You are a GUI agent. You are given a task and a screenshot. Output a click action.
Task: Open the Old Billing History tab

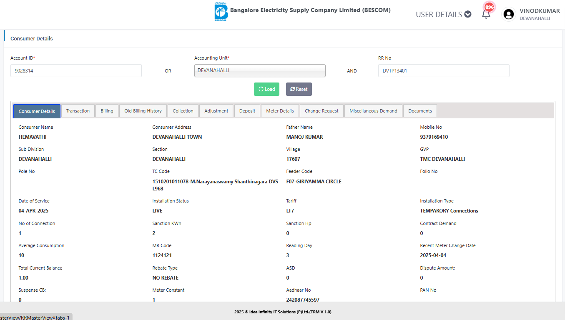pos(143,111)
